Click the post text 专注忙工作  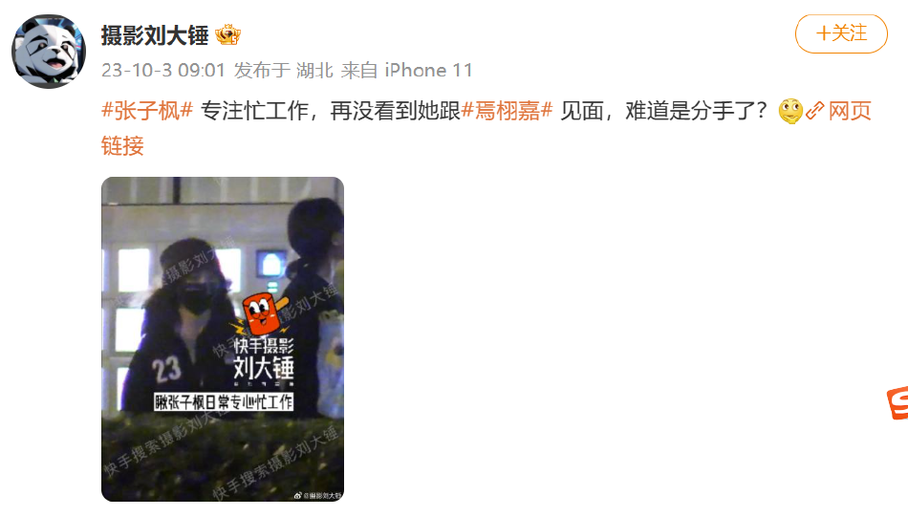pos(254,111)
